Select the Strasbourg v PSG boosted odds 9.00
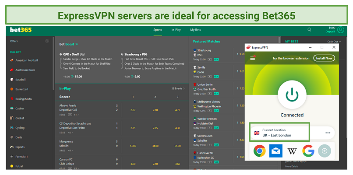The height and width of the screenshot is (175, 353). [138, 77]
